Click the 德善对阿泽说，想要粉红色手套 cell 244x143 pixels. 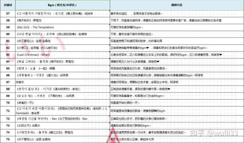point(177,82)
